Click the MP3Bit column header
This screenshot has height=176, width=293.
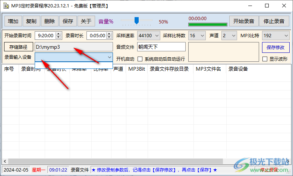tap(137, 69)
